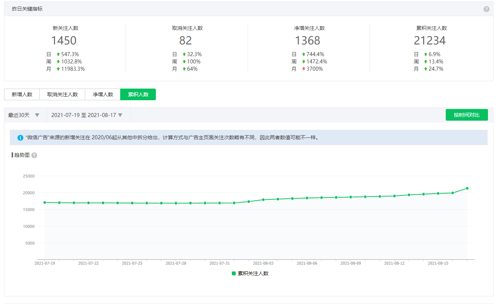Click green up arrow beside 6.9%
Image resolution: width=496 pixels, height=304 pixels.
click(426, 54)
